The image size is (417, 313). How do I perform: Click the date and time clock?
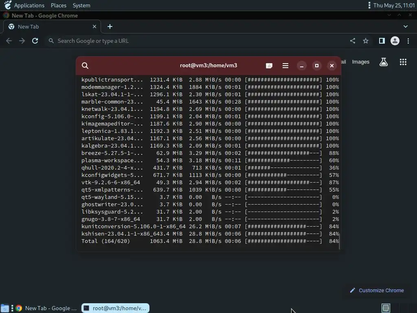pos(394,5)
